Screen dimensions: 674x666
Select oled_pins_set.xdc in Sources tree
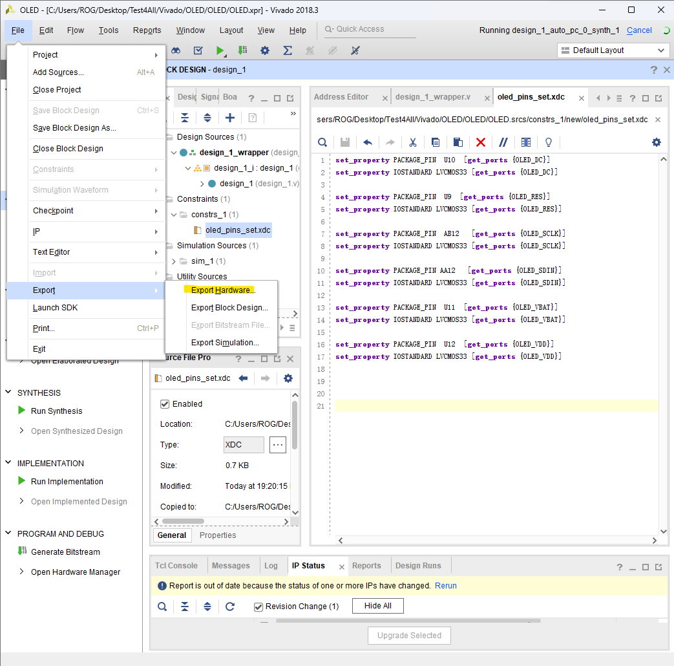pos(238,230)
